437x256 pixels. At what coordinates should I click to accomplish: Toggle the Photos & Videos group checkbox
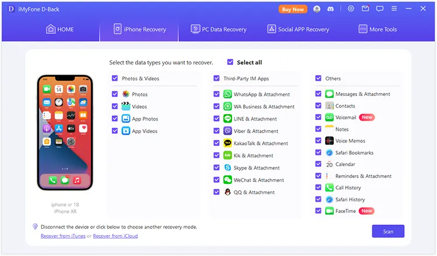click(x=115, y=78)
